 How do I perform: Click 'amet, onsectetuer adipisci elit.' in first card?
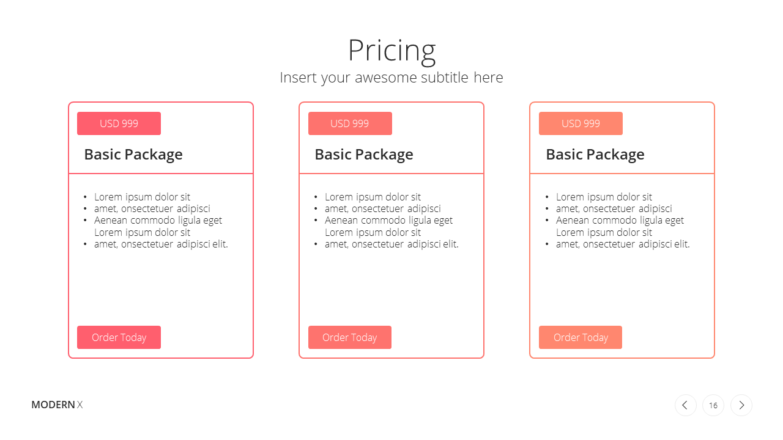(161, 244)
